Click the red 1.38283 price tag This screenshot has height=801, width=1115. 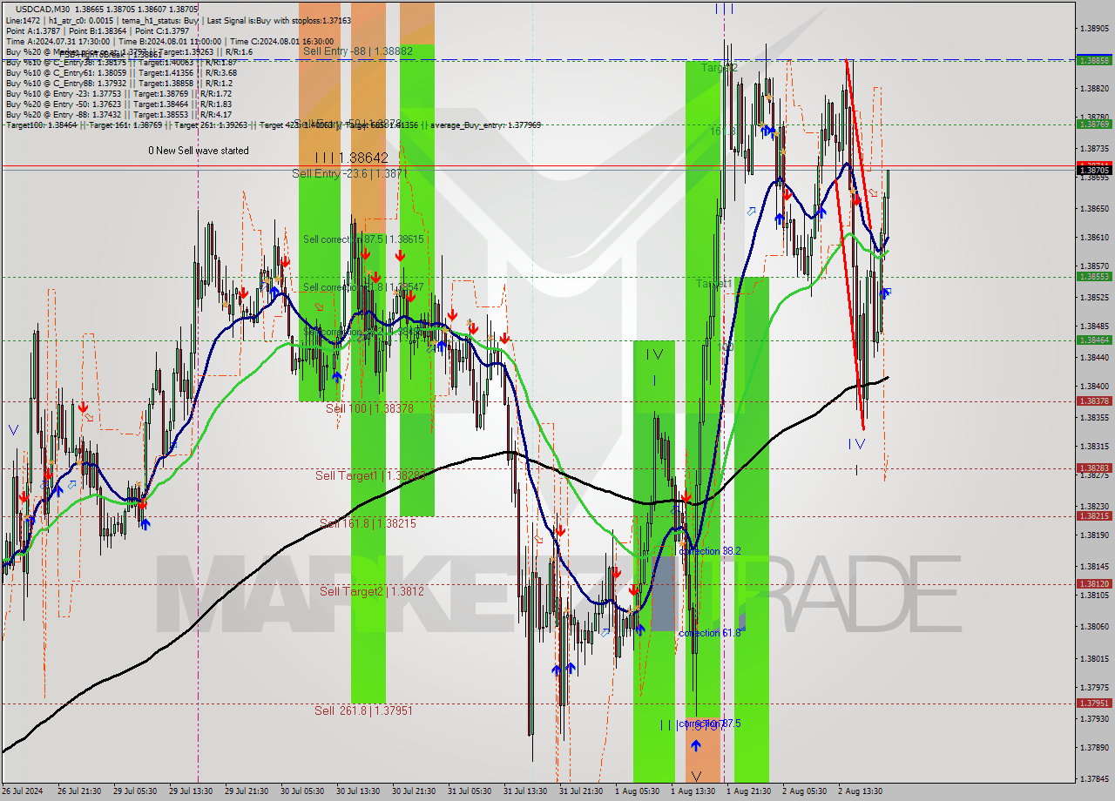coord(1094,468)
